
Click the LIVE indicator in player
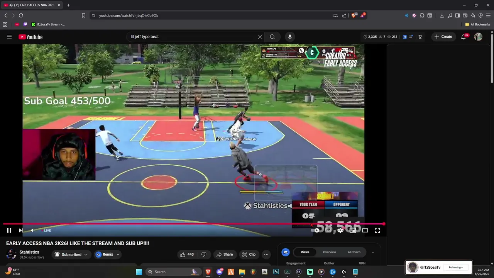46,231
